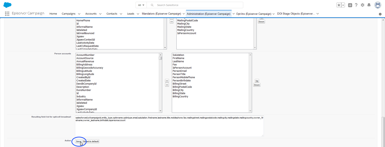Open the Mandators (Episerver Campaign) tab
Viewport: 385px width, 147px height.
coord(161,14)
